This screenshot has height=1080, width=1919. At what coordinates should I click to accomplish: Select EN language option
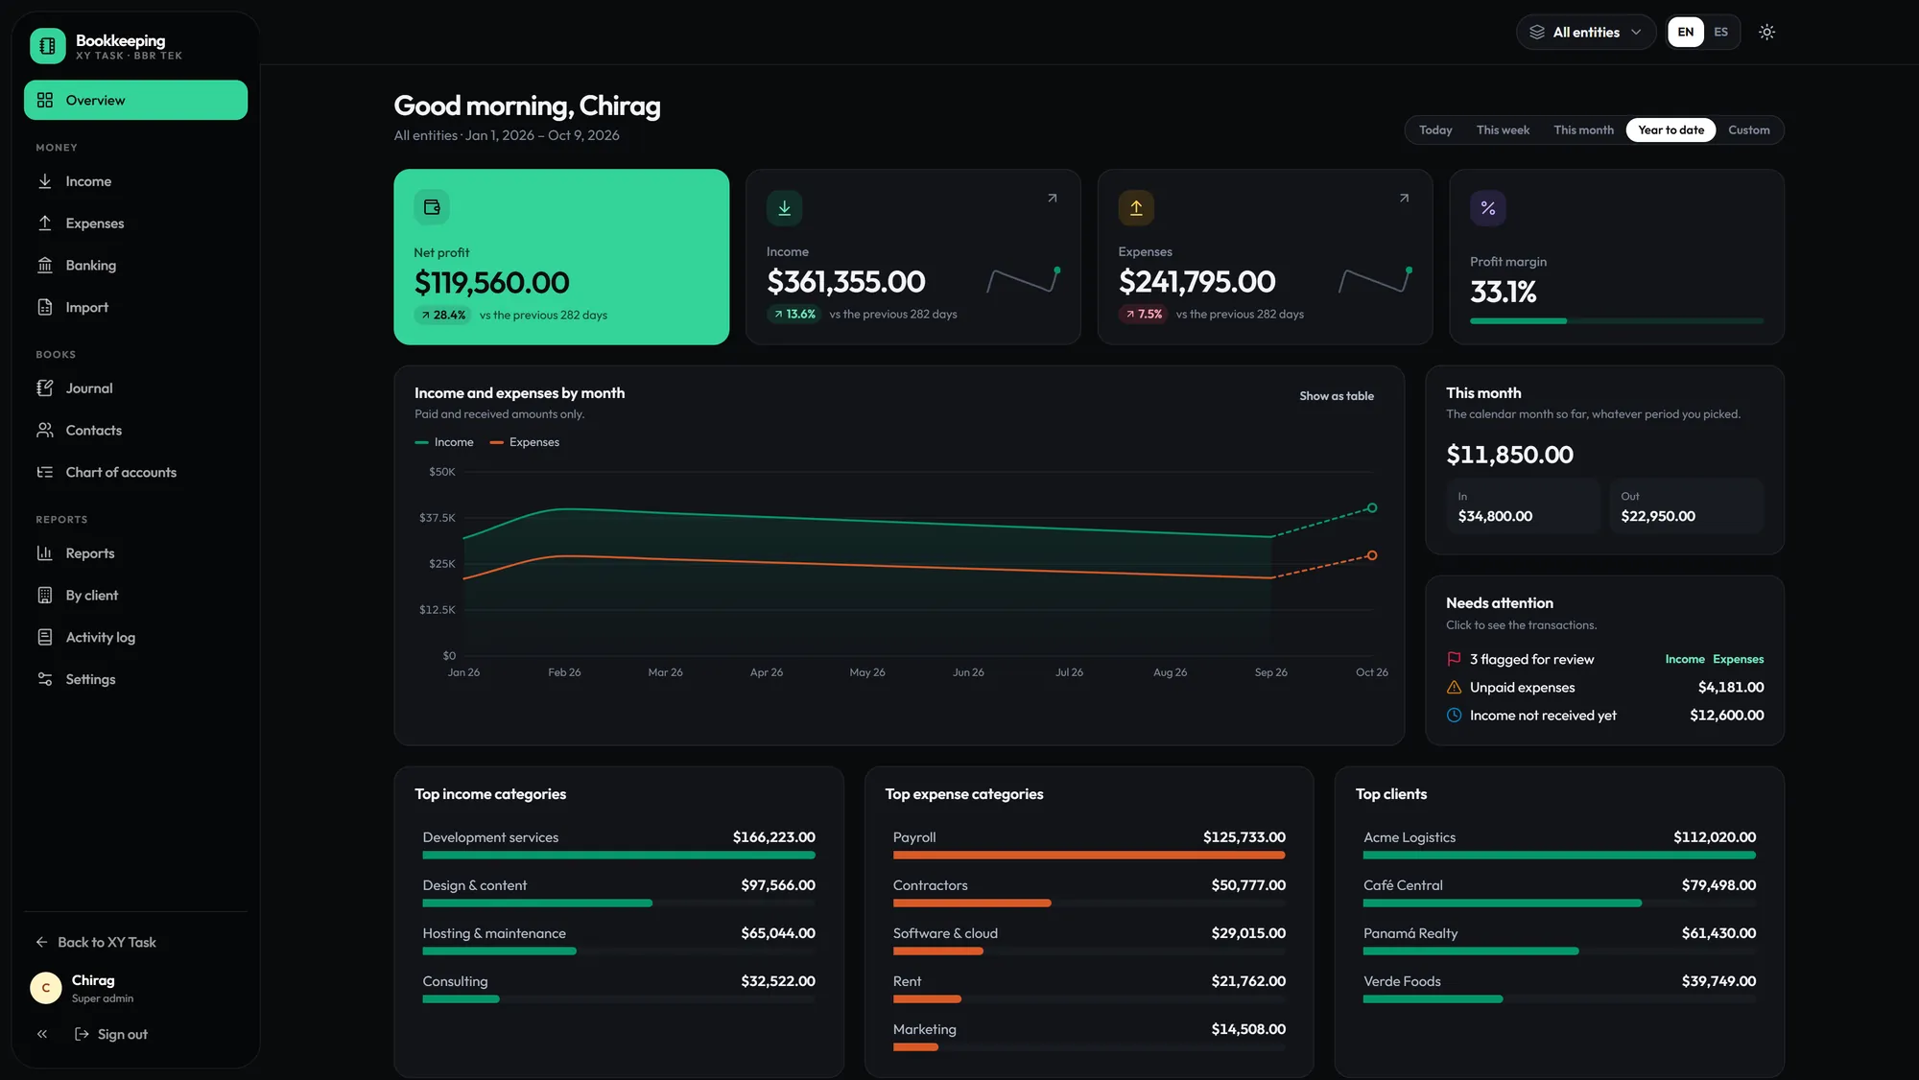[x=1686, y=33]
